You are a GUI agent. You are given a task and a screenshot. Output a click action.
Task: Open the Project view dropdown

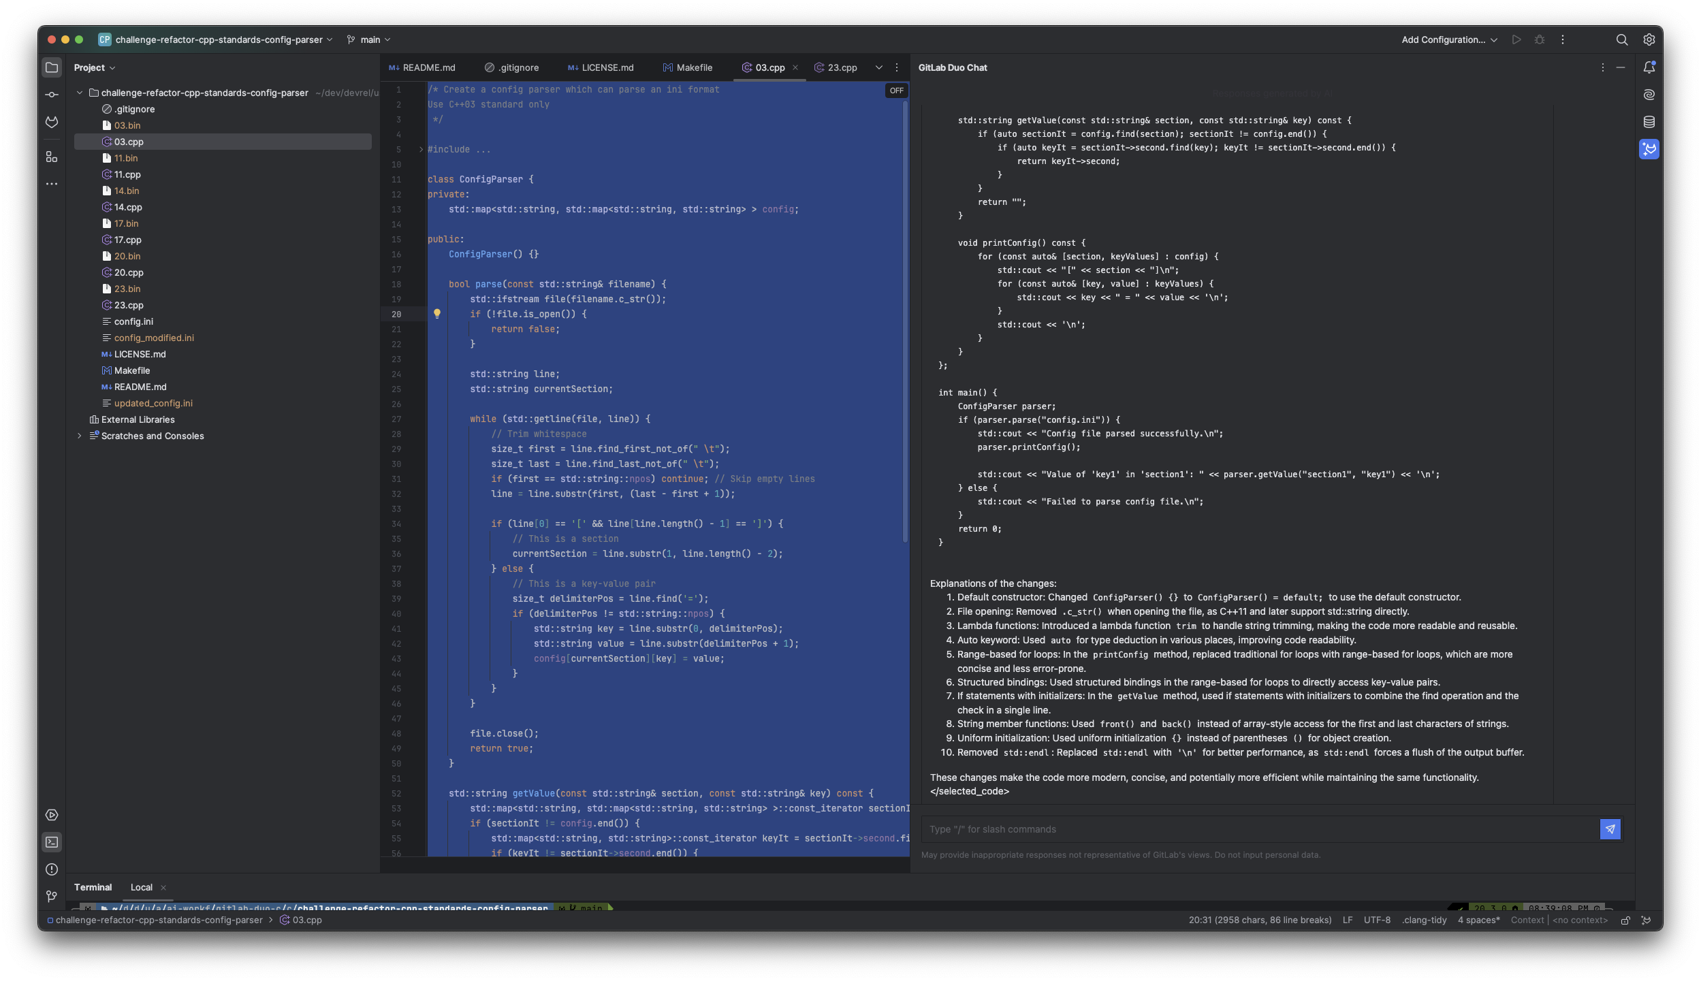(x=95, y=67)
